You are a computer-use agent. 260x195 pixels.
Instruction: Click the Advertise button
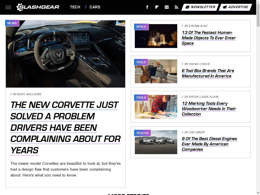click(x=235, y=7)
